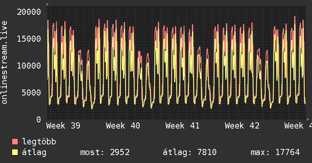Click the 10000 y-axis label
Screen dimensions: 312x163
pos(29,66)
